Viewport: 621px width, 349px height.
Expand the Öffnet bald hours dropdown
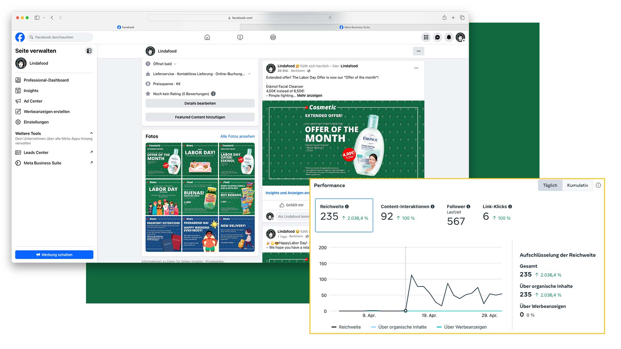(175, 64)
